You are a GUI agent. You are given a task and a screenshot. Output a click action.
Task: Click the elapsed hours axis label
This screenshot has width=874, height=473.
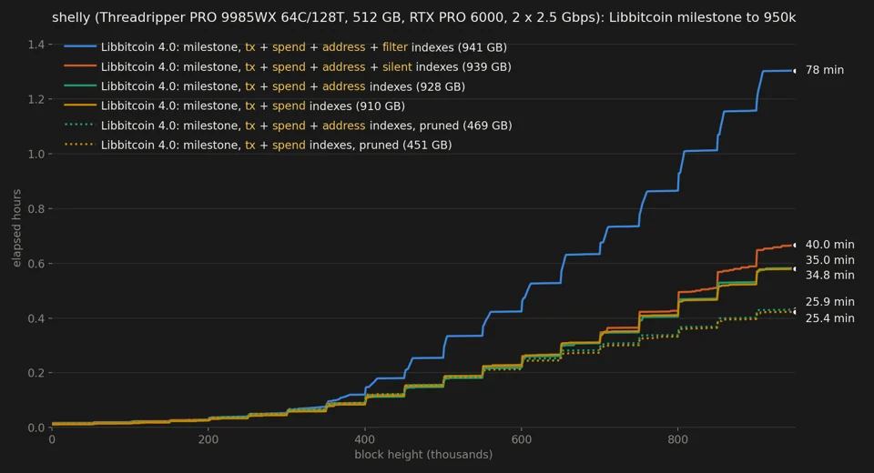click(16, 228)
